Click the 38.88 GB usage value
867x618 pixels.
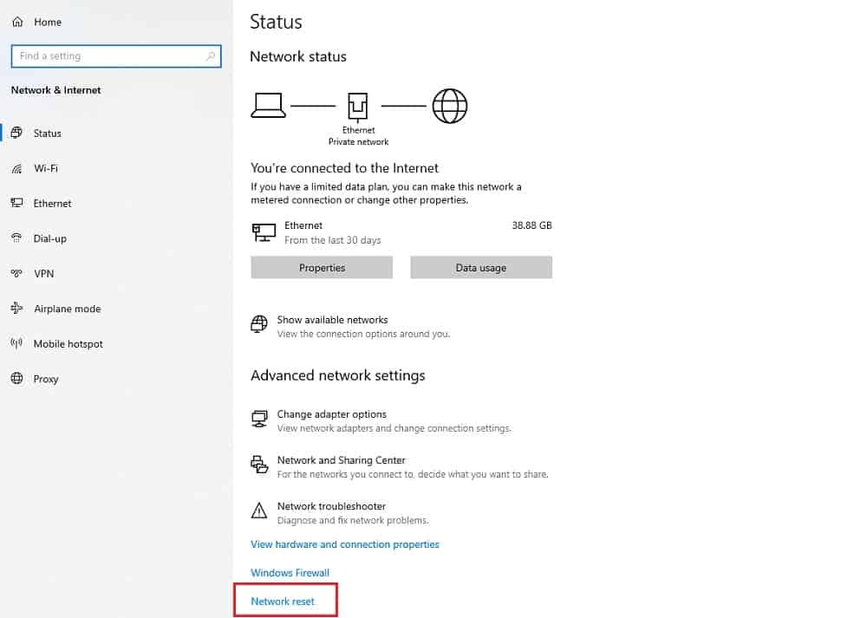[x=531, y=225]
